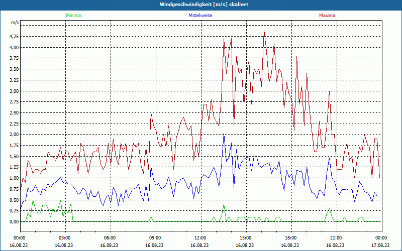Click the green Minima legend label
402x251 pixels.
click(73, 16)
